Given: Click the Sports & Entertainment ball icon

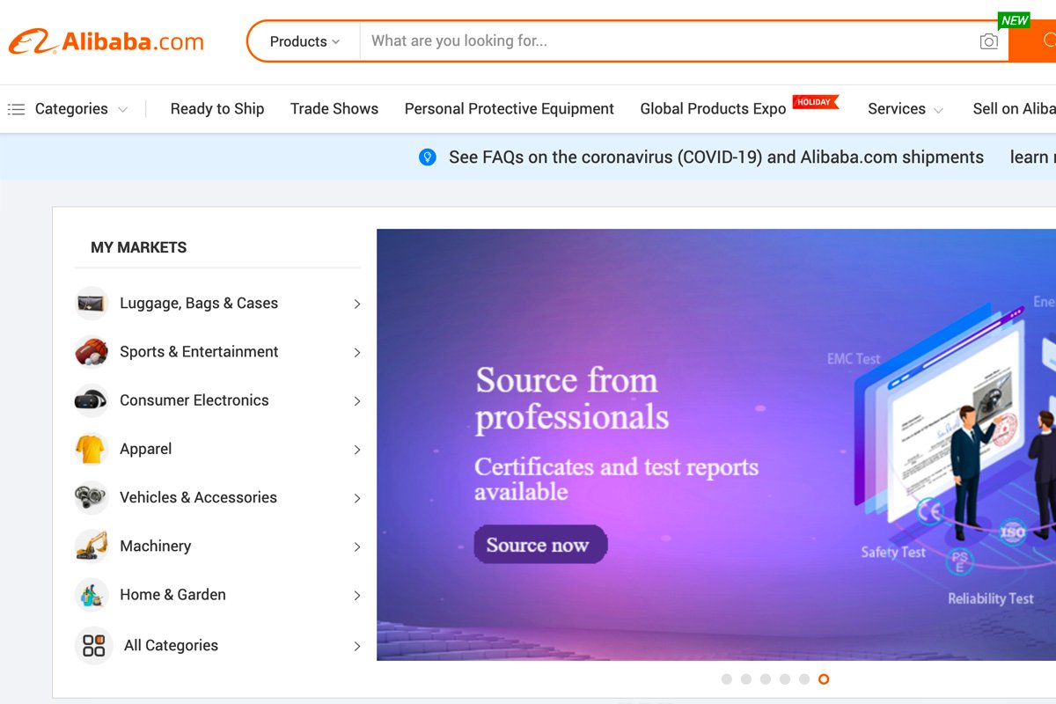Looking at the screenshot, I should click(92, 351).
